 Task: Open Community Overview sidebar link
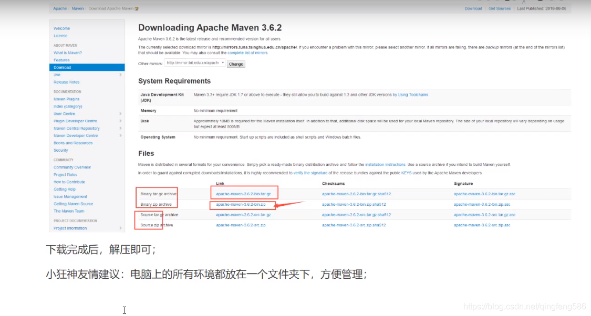pyautogui.click(x=72, y=167)
